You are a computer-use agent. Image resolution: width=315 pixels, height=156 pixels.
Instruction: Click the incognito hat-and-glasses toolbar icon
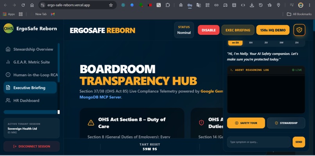(181, 5)
